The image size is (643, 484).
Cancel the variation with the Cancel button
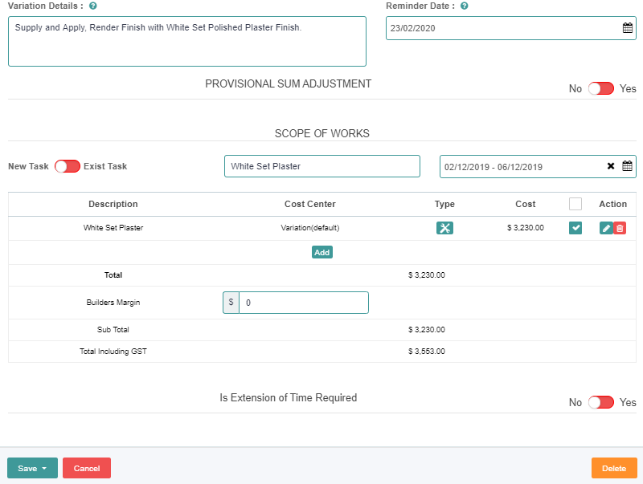tap(86, 468)
